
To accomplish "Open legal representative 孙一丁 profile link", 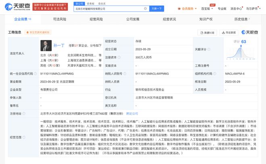I will (x=59, y=46).
